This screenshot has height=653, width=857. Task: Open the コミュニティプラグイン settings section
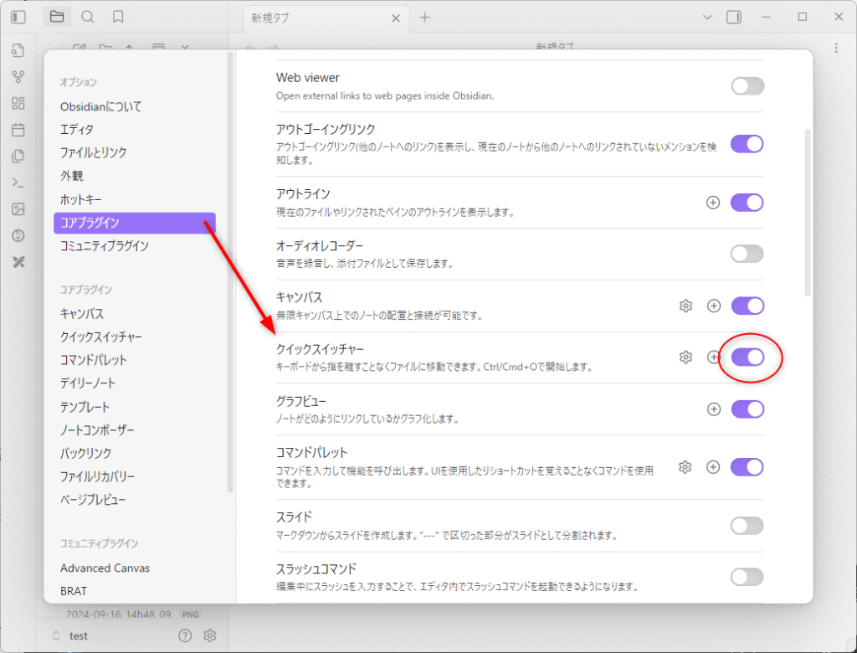pyautogui.click(x=135, y=246)
